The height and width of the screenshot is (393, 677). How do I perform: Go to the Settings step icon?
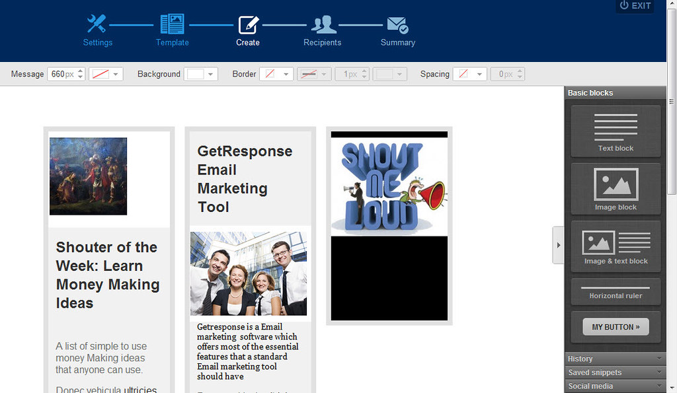pyautogui.click(x=97, y=24)
